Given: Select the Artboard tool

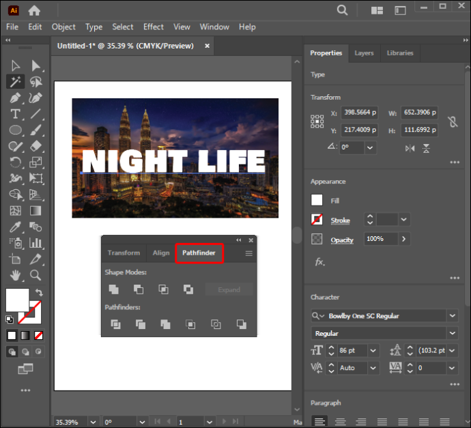Looking at the screenshot, I should coord(15,259).
